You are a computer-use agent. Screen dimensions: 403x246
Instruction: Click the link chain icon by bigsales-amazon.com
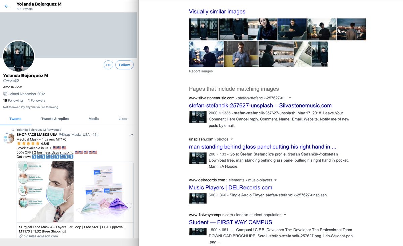21,236
